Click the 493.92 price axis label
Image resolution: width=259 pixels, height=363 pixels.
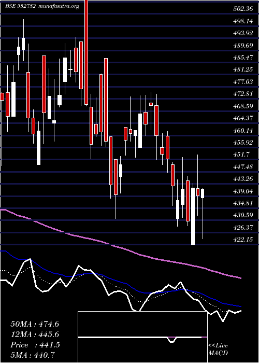[243, 33]
